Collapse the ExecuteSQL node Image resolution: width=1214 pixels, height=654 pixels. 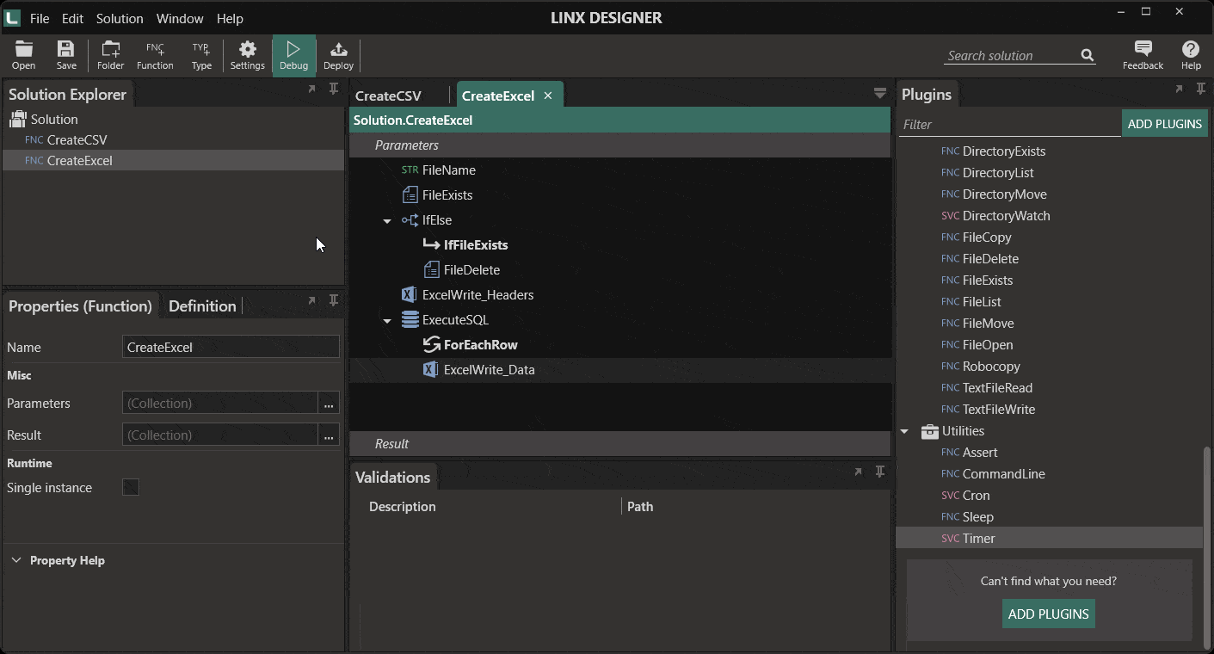(387, 321)
